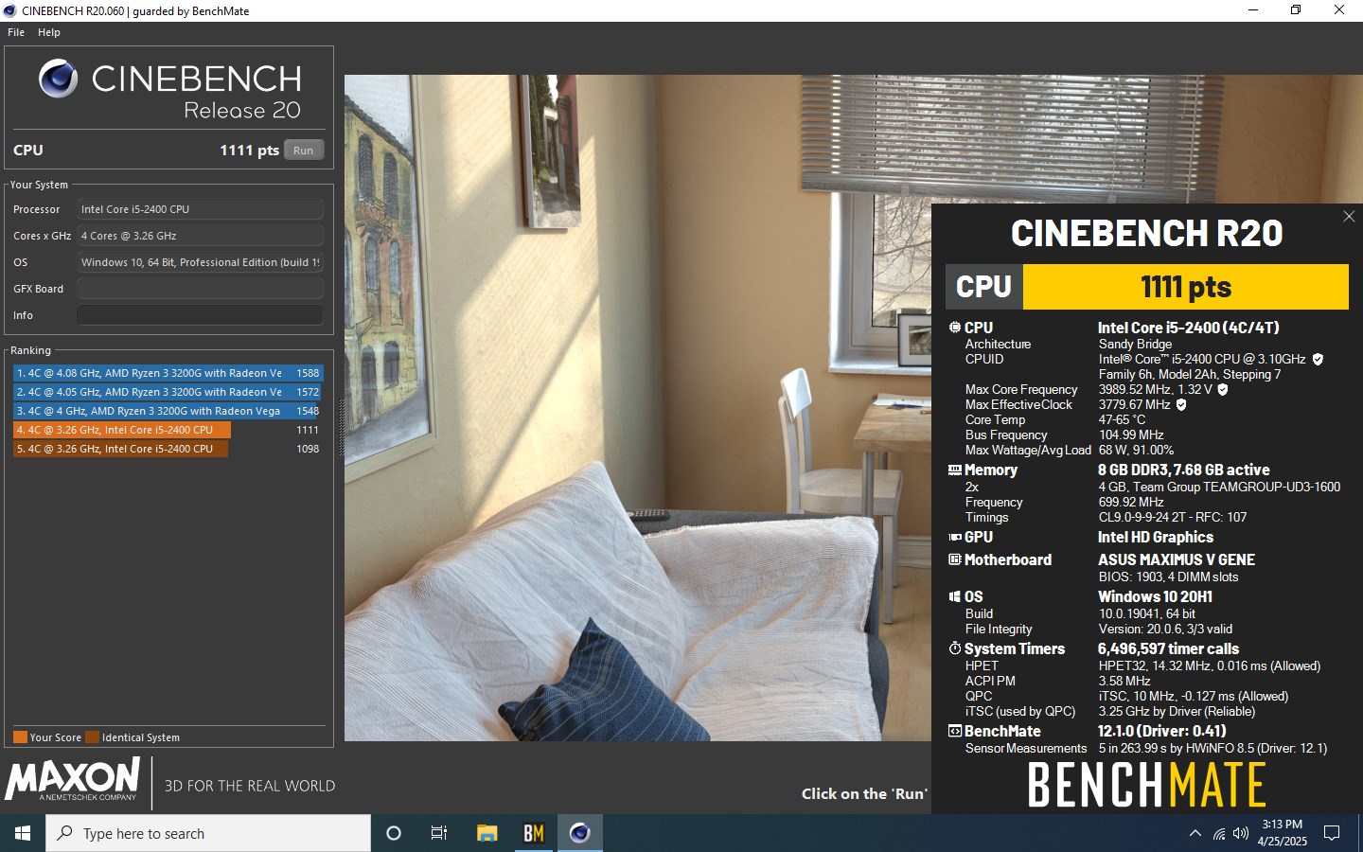This screenshot has height=852, width=1363.
Task: Open Task View on the taskbar
Action: click(439, 833)
